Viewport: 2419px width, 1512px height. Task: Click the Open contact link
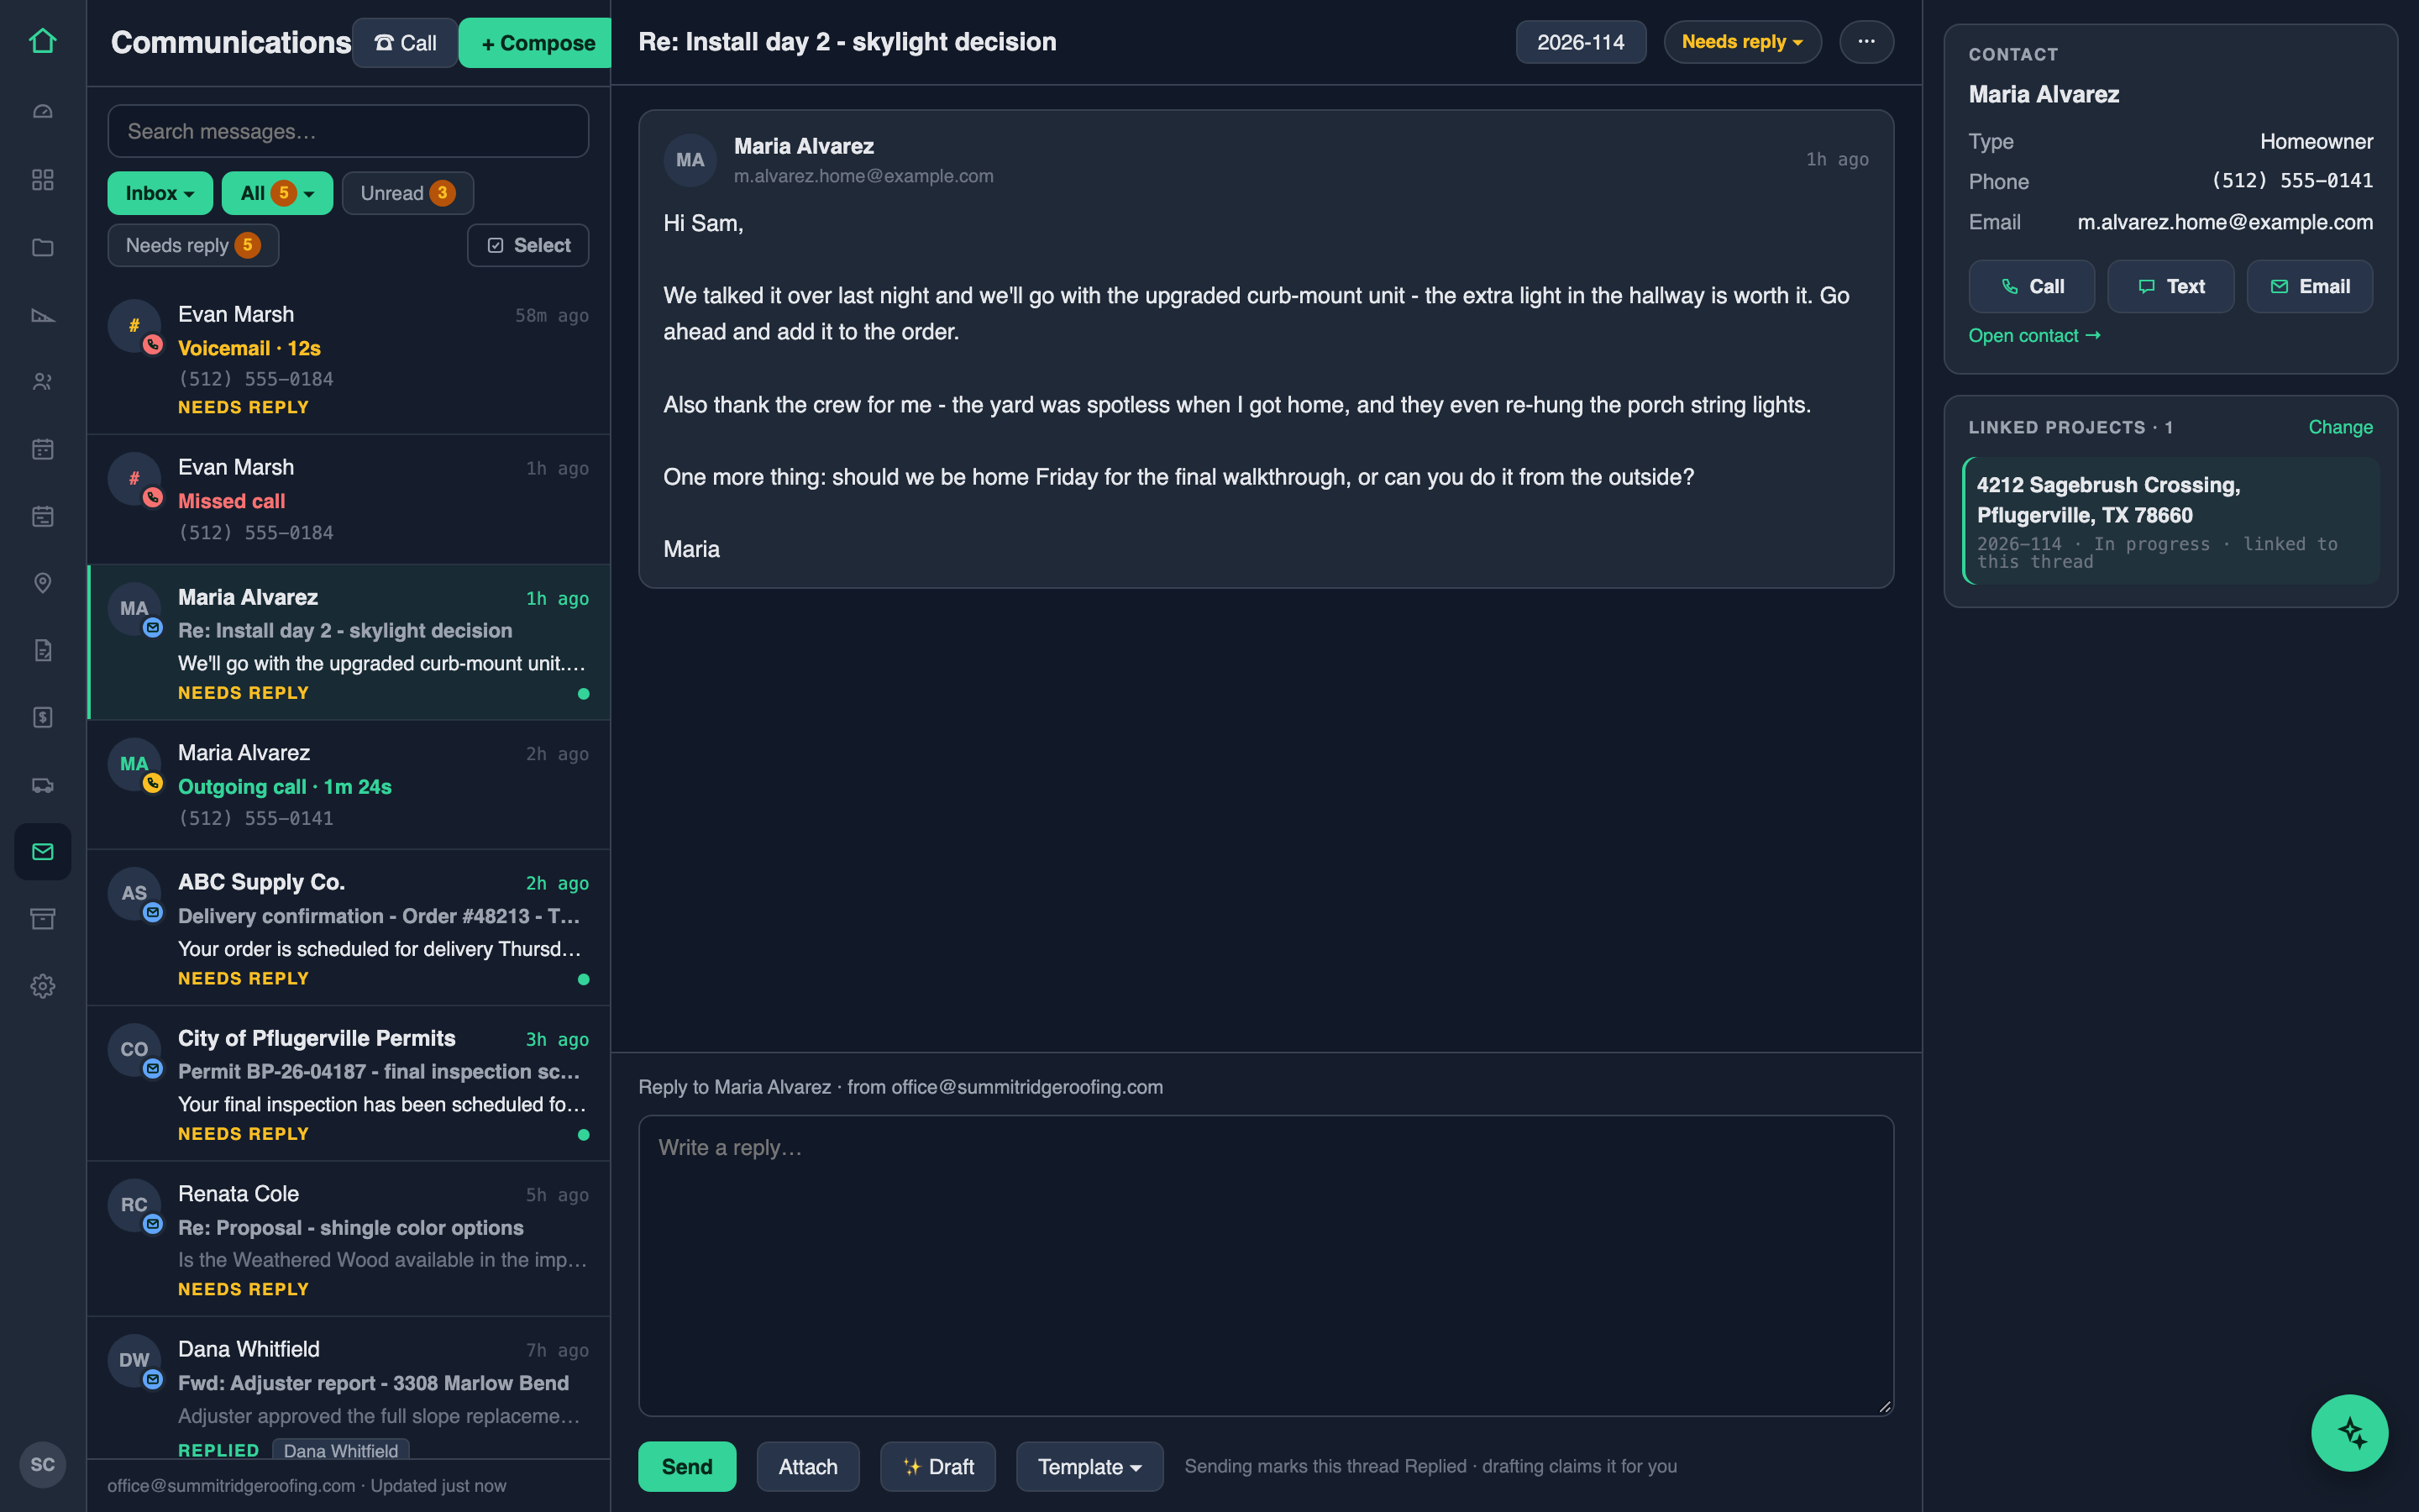[2034, 336]
